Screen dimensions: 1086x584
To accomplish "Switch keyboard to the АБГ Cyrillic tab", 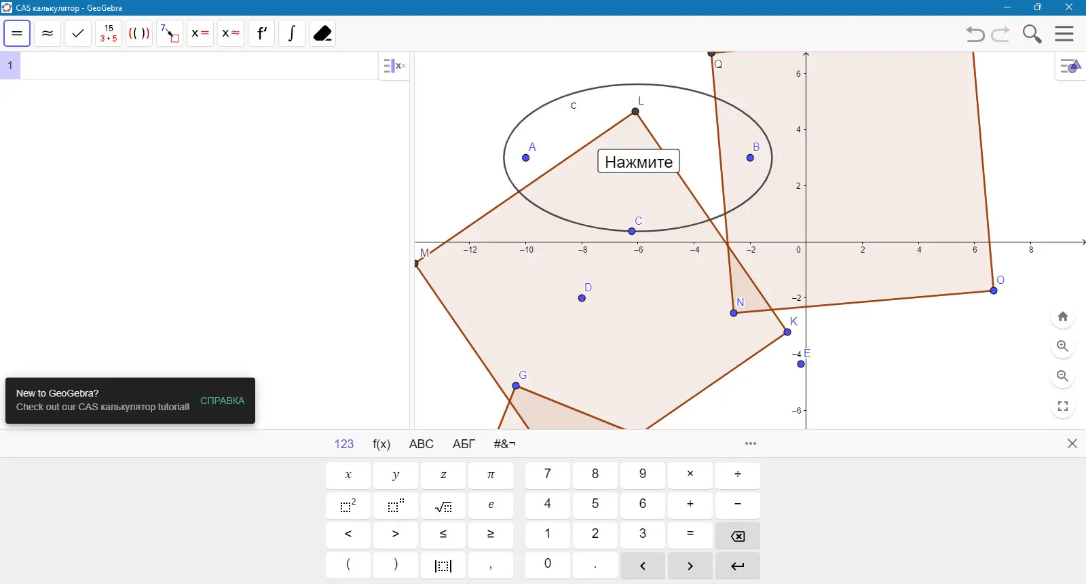I will pyautogui.click(x=464, y=444).
